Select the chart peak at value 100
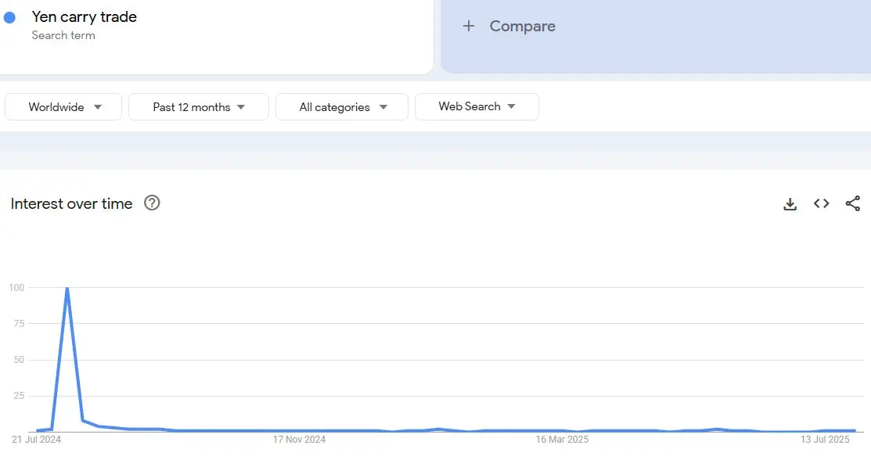This screenshot has width=871, height=456. (67, 288)
